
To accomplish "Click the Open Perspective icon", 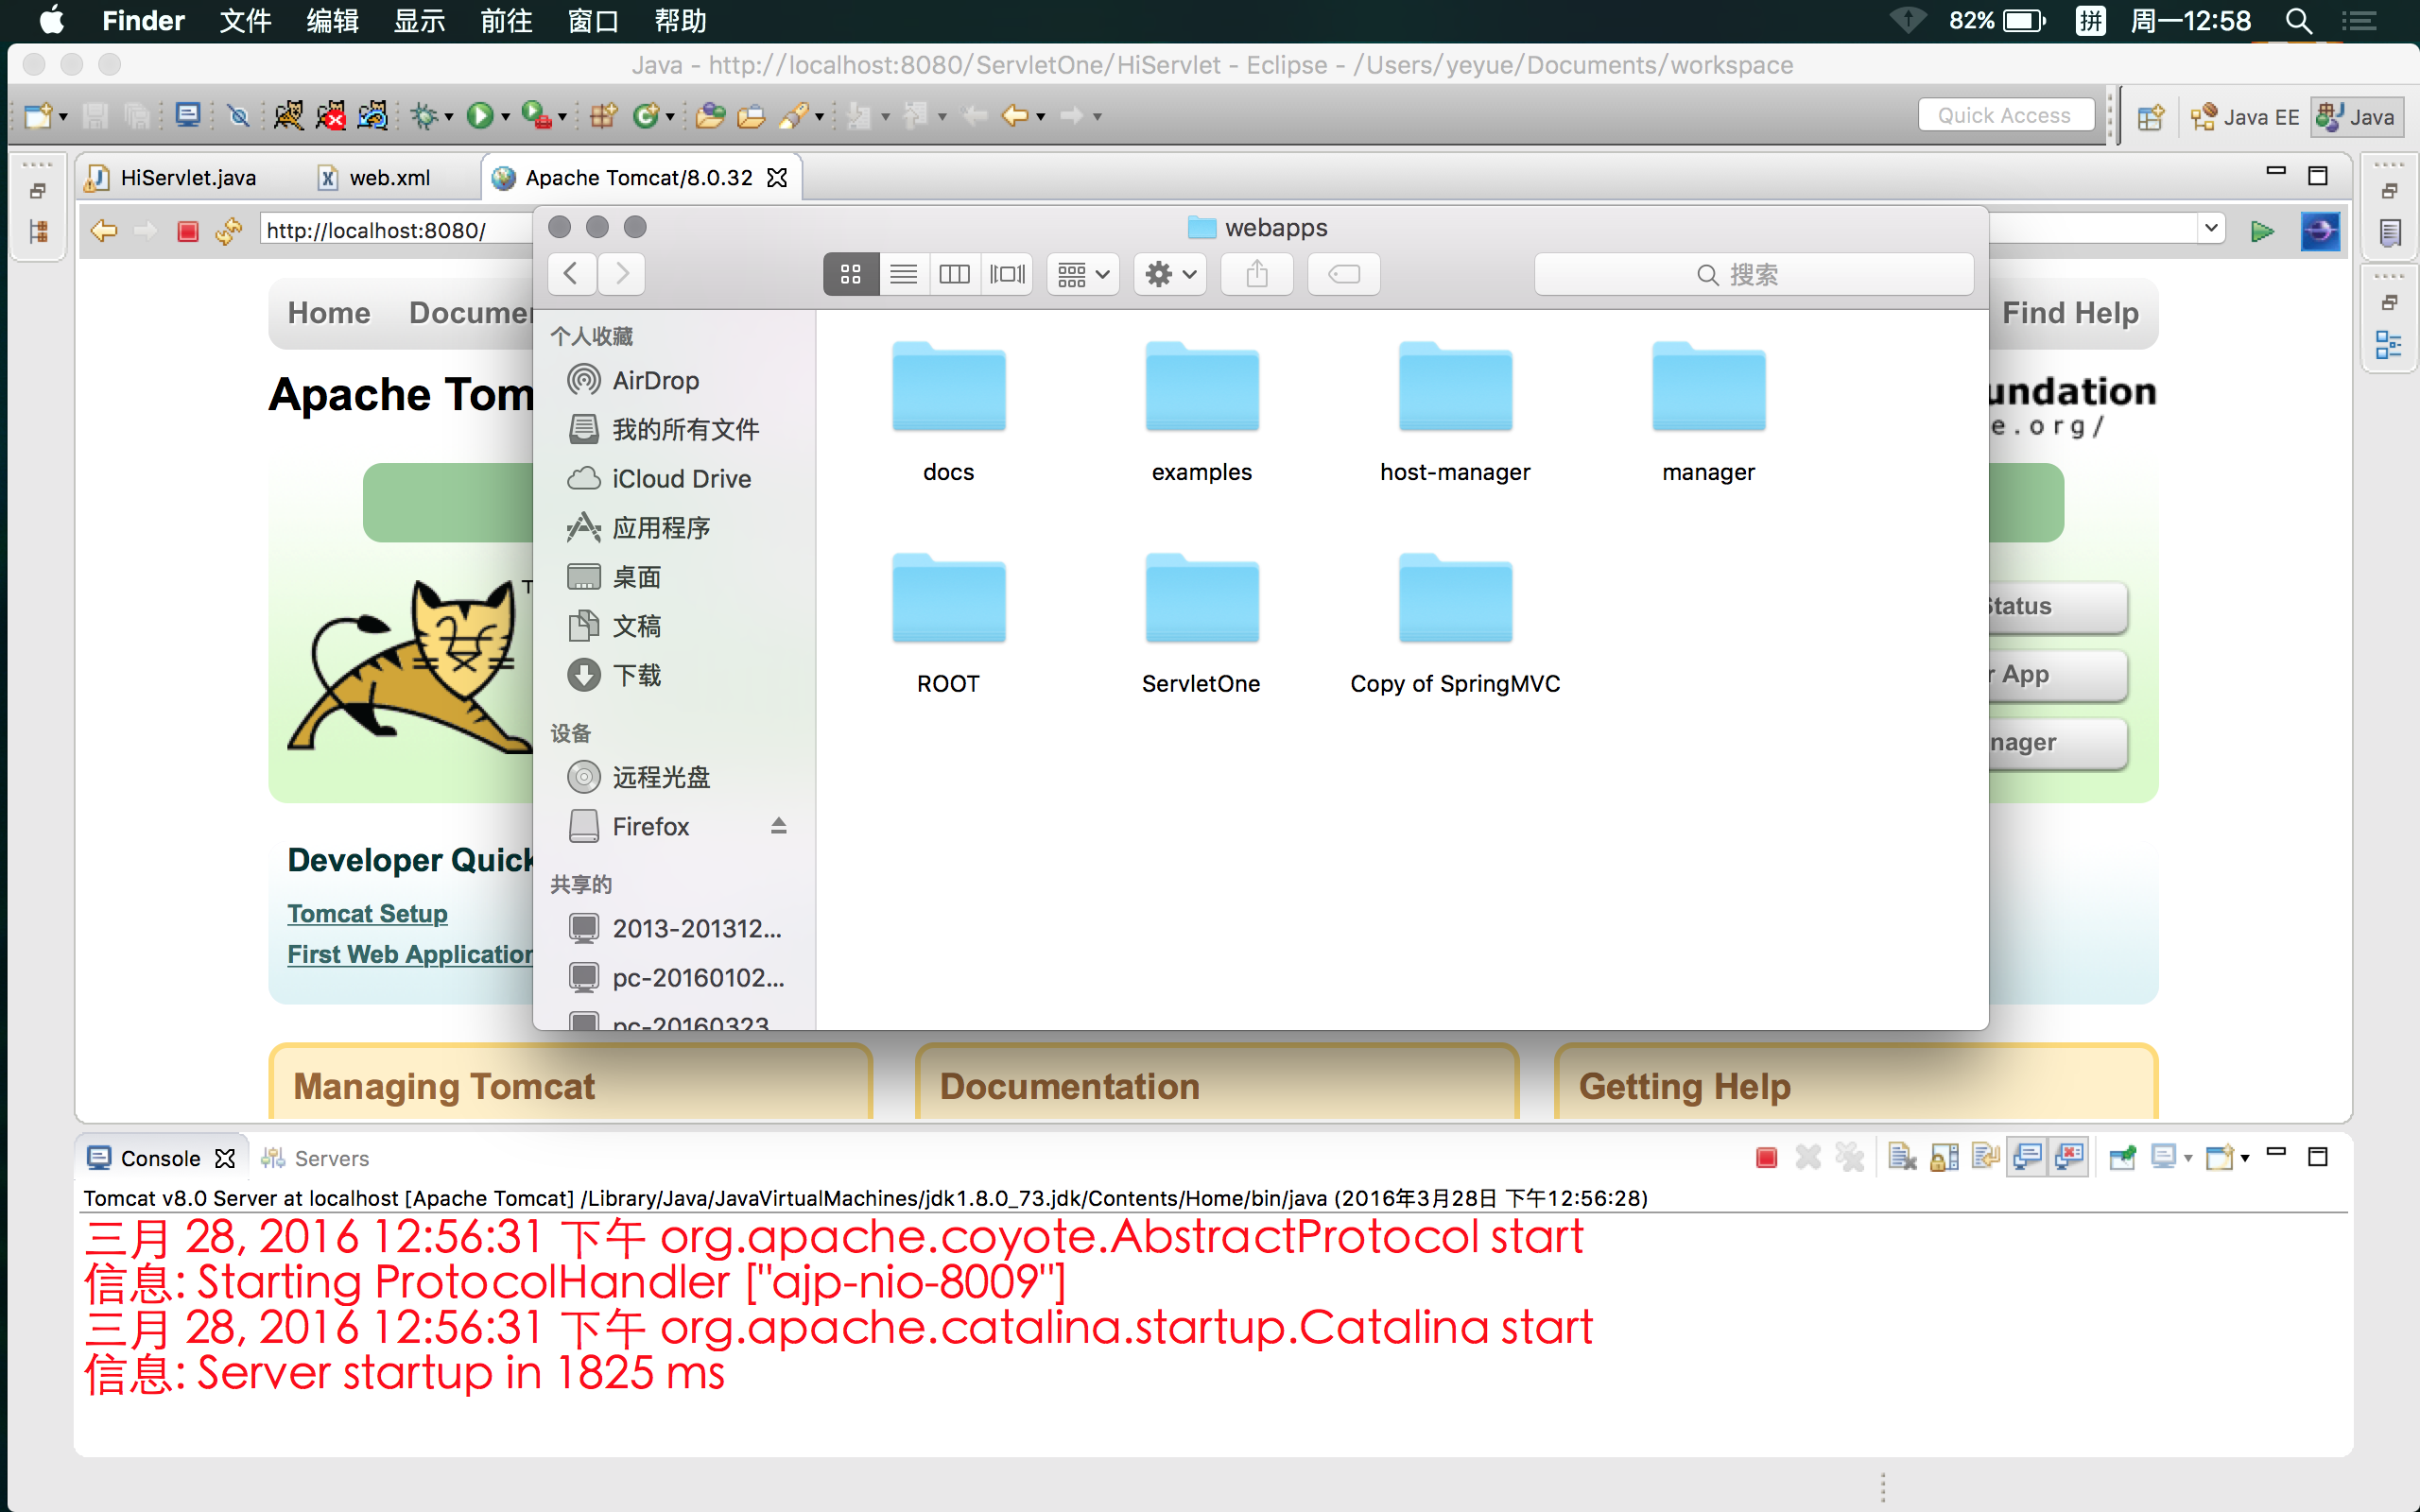I will (x=2150, y=117).
